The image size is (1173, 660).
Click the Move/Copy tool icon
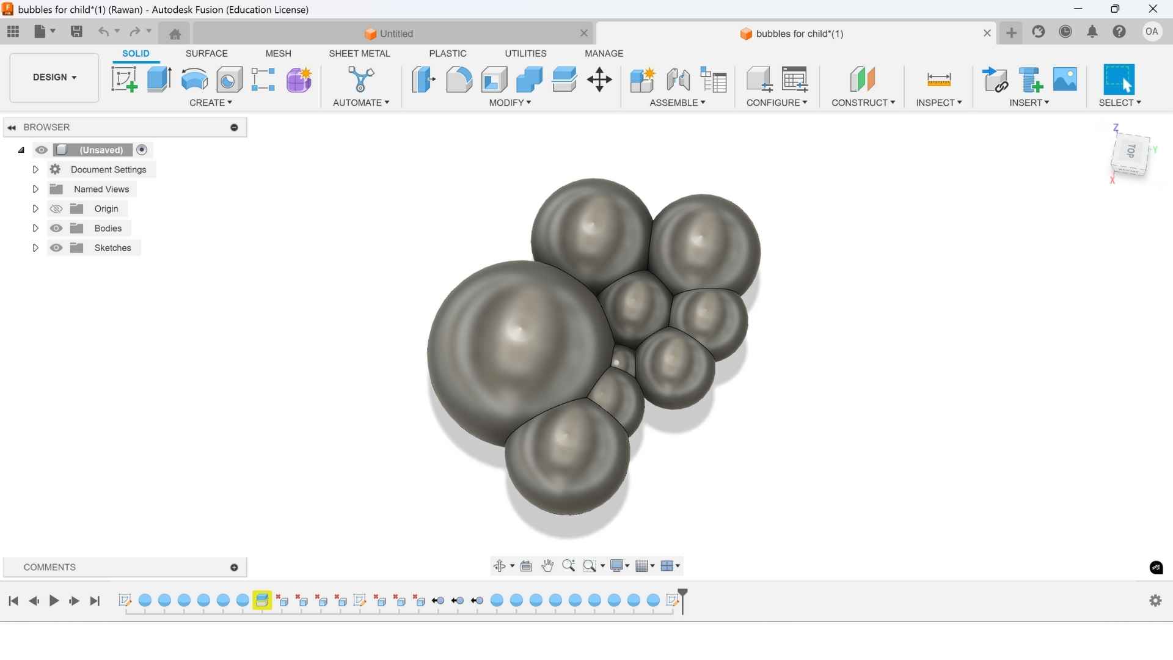click(599, 79)
